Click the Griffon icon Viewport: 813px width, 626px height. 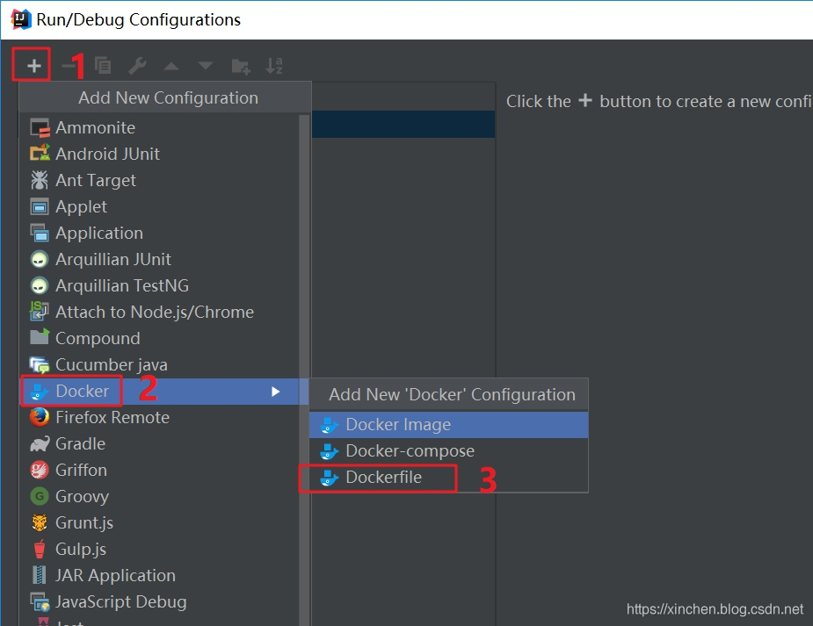point(40,470)
